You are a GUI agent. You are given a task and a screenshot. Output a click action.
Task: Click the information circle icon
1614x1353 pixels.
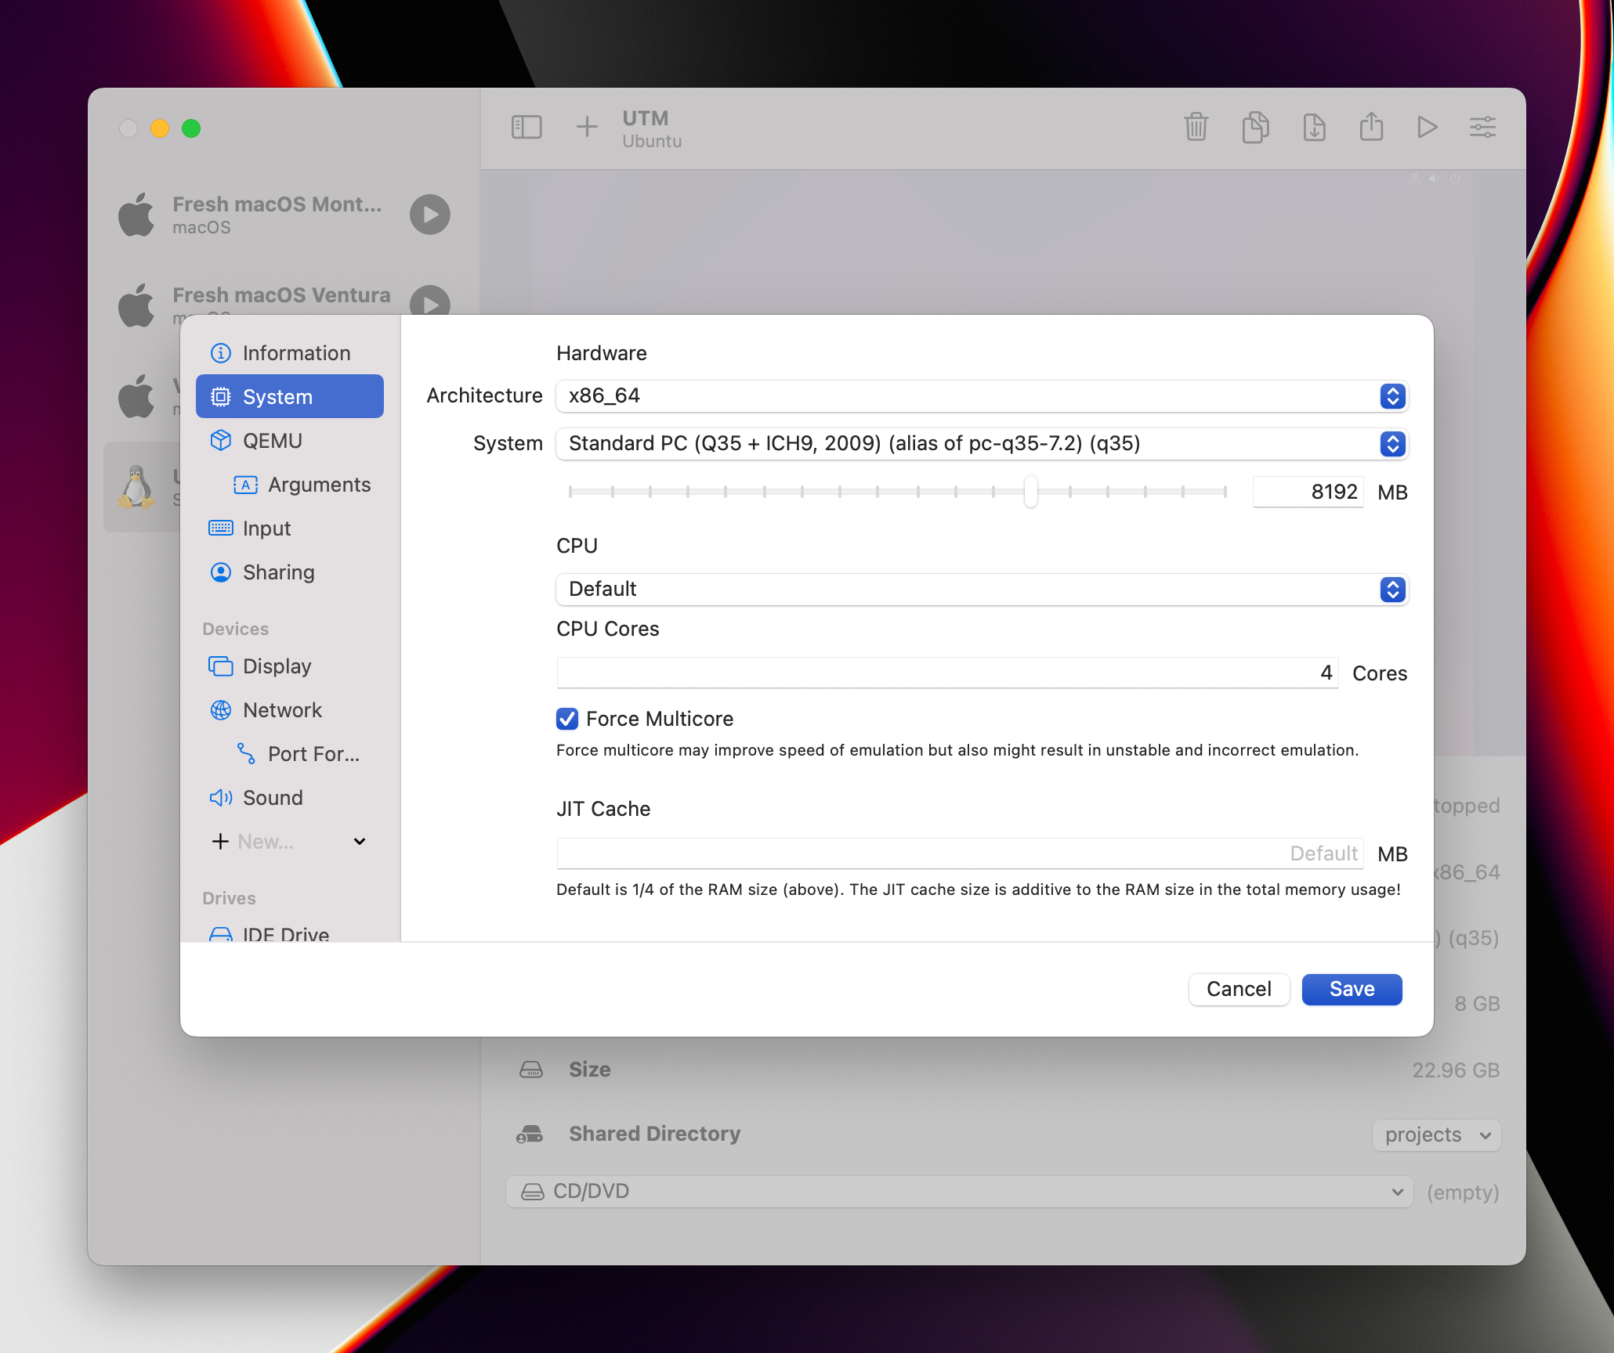[221, 353]
